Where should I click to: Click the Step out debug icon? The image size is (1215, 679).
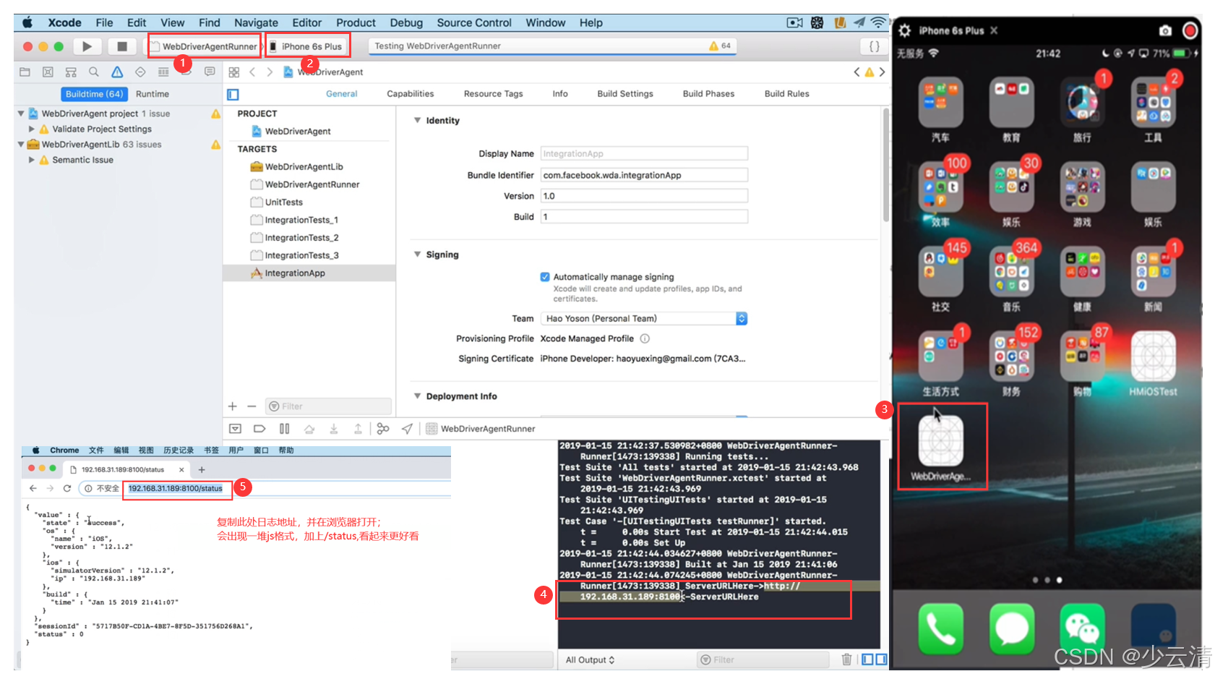point(358,429)
